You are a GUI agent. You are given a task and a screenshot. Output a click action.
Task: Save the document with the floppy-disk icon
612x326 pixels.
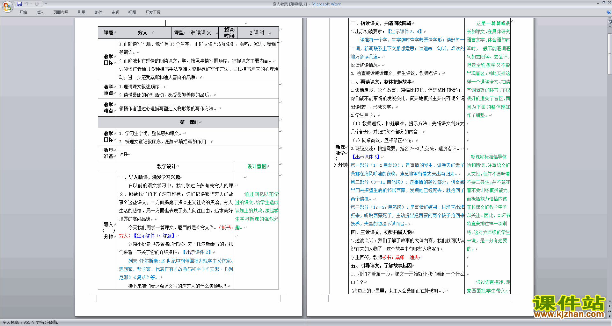pyautogui.click(x=19, y=4)
